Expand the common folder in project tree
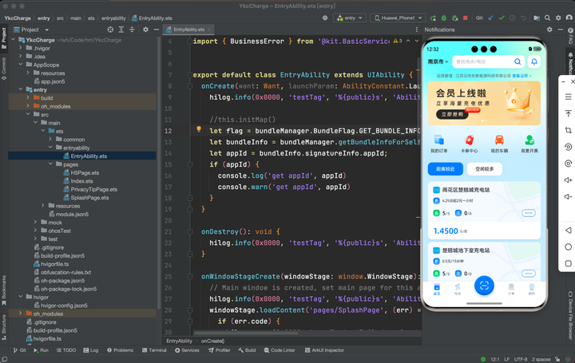This screenshot has width=575, height=363. tap(50, 140)
